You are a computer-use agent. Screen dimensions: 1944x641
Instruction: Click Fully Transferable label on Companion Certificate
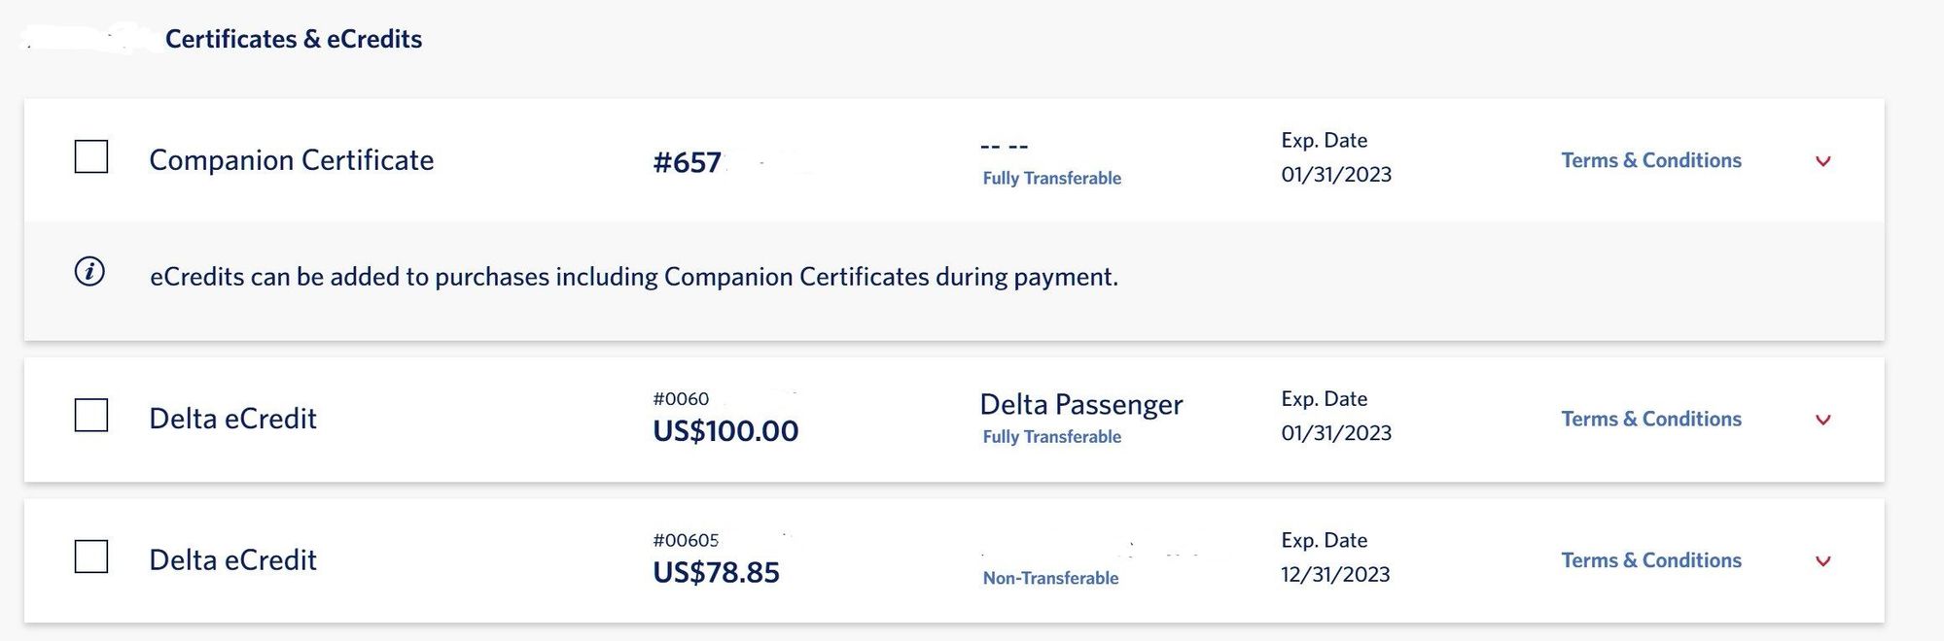tap(1051, 178)
